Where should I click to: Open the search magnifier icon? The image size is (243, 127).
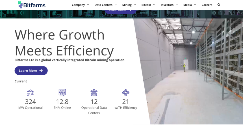pyautogui.click(x=219, y=5)
